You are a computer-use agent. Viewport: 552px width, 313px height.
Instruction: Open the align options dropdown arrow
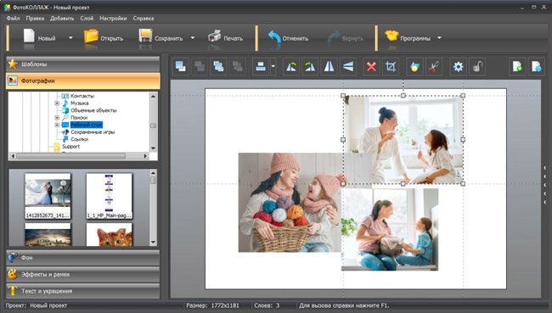pyautogui.click(x=273, y=66)
